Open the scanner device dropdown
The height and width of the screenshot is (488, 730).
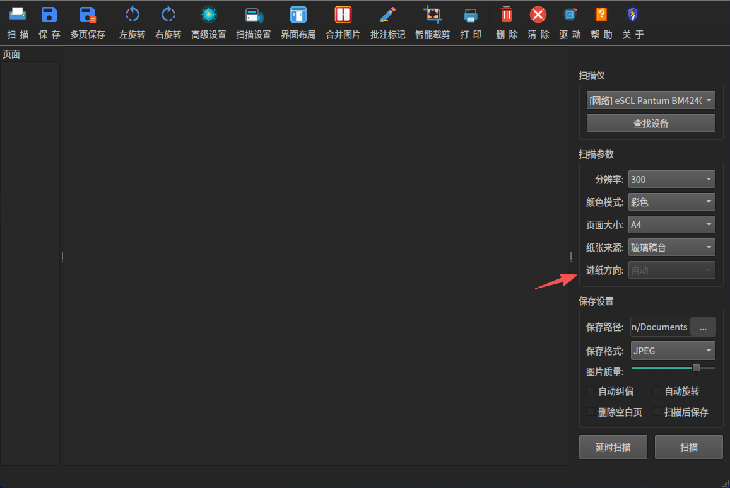tap(651, 100)
